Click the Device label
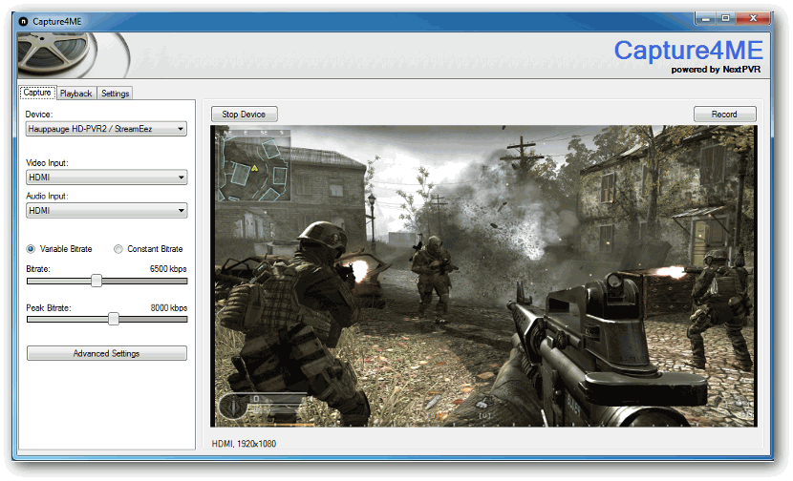Screen dimensions: 793x481 tap(39, 115)
